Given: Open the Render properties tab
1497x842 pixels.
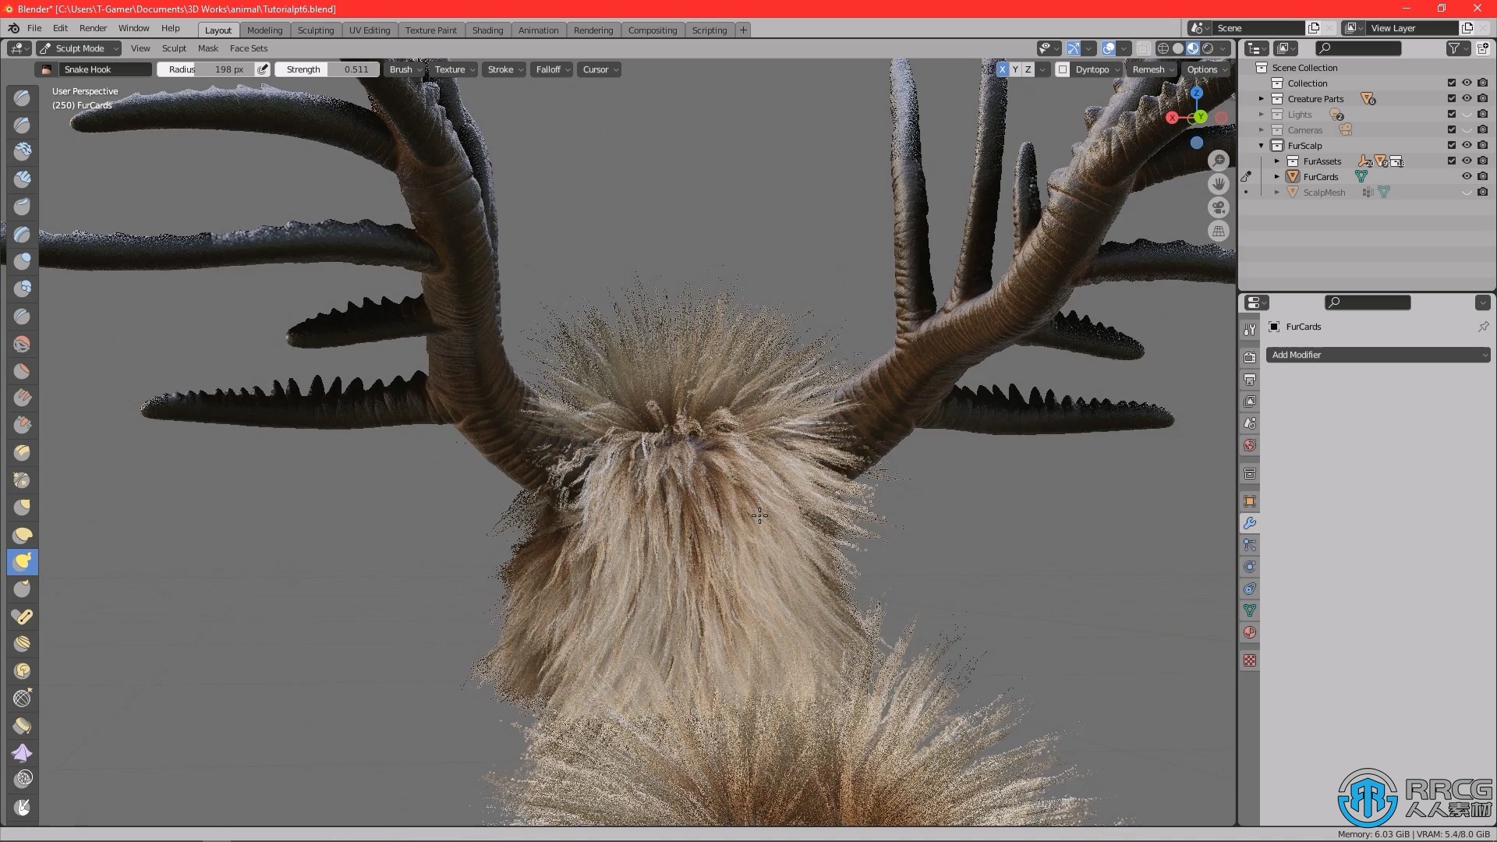Looking at the screenshot, I should pyautogui.click(x=1250, y=357).
